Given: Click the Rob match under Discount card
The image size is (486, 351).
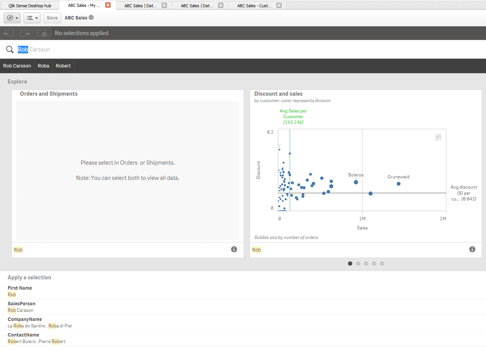Looking at the screenshot, I should click(x=257, y=250).
